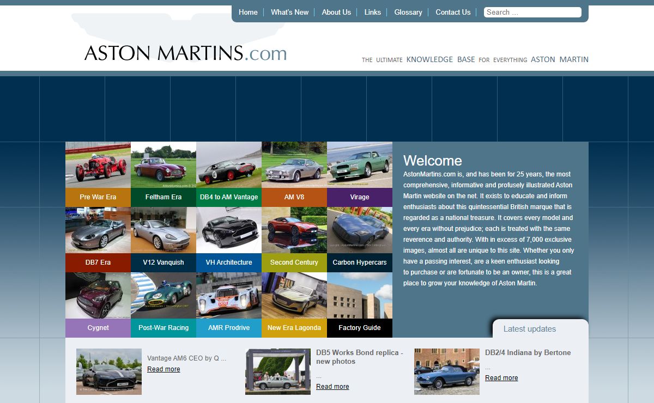
Task: Click the Welcome heading
Action: [433, 161]
